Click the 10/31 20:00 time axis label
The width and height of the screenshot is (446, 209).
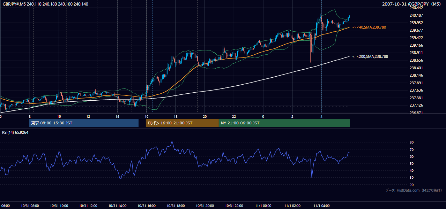205,206
